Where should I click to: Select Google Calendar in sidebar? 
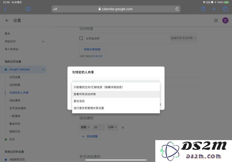[20, 69]
